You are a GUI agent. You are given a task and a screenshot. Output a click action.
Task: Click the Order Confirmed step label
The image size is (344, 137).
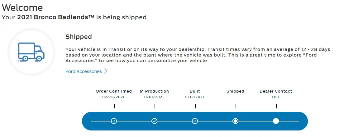click(114, 91)
